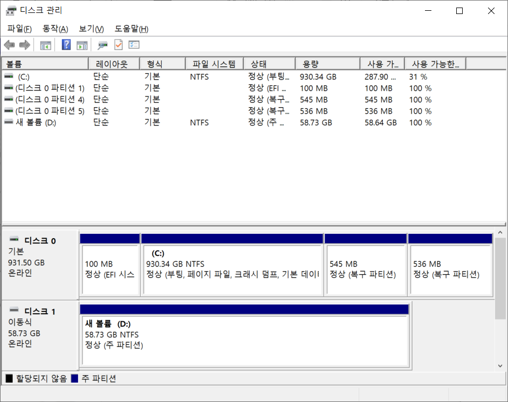Select the (디스크 0 파티션 4) volume name
The width and height of the screenshot is (508, 402).
tap(50, 99)
